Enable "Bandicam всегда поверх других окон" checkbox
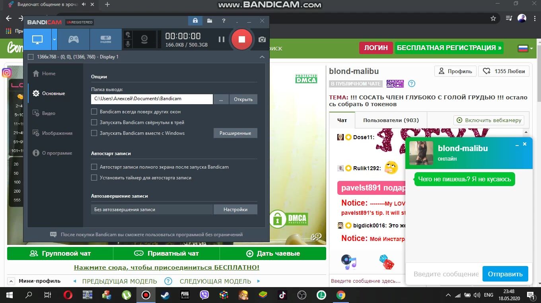The width and height of the screenshot is (541, 303). tap(94, 112)
